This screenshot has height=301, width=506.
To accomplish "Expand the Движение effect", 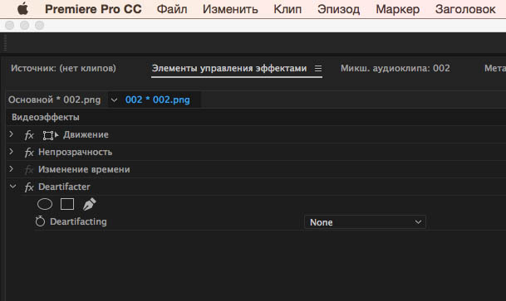I will [11, 134].
